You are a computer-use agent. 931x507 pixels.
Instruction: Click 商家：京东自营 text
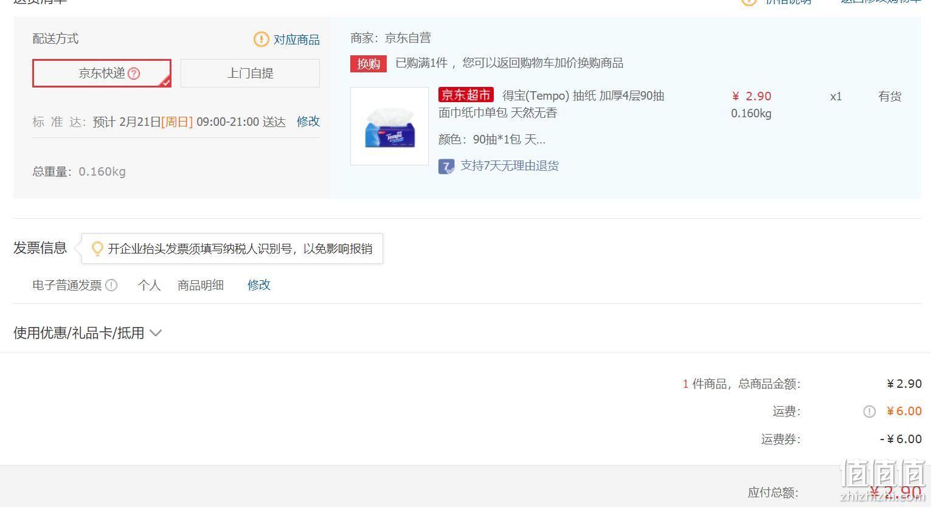click(390, 38)
